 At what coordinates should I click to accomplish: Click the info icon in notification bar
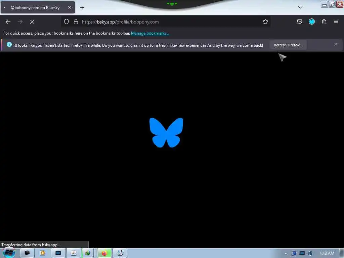click(x=9, y=45)
